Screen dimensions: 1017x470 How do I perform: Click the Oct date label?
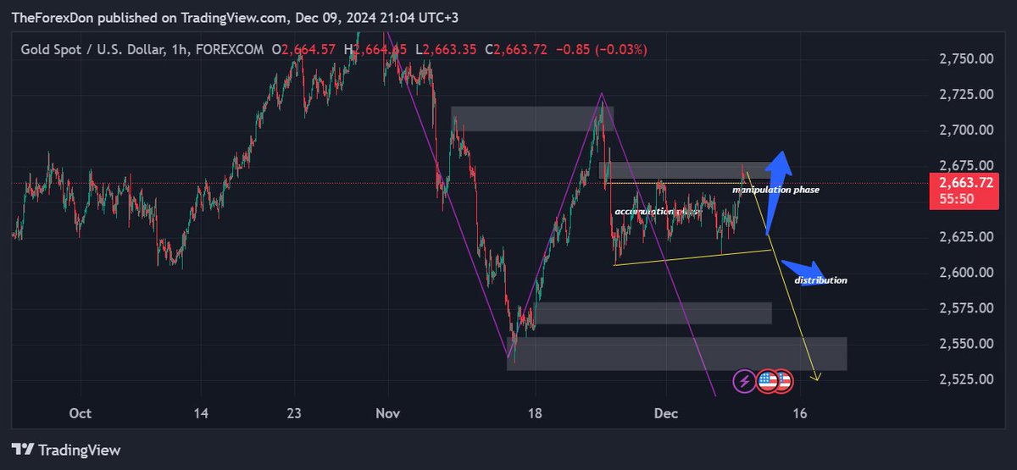tap(80, 413)
